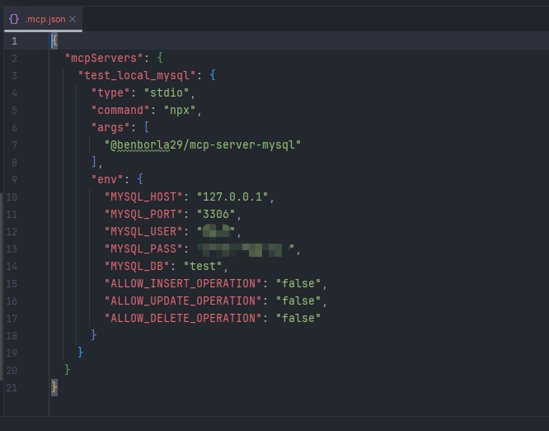Click the "test" database value
This screenshot has width=549, height=431.
pos(203,267)
